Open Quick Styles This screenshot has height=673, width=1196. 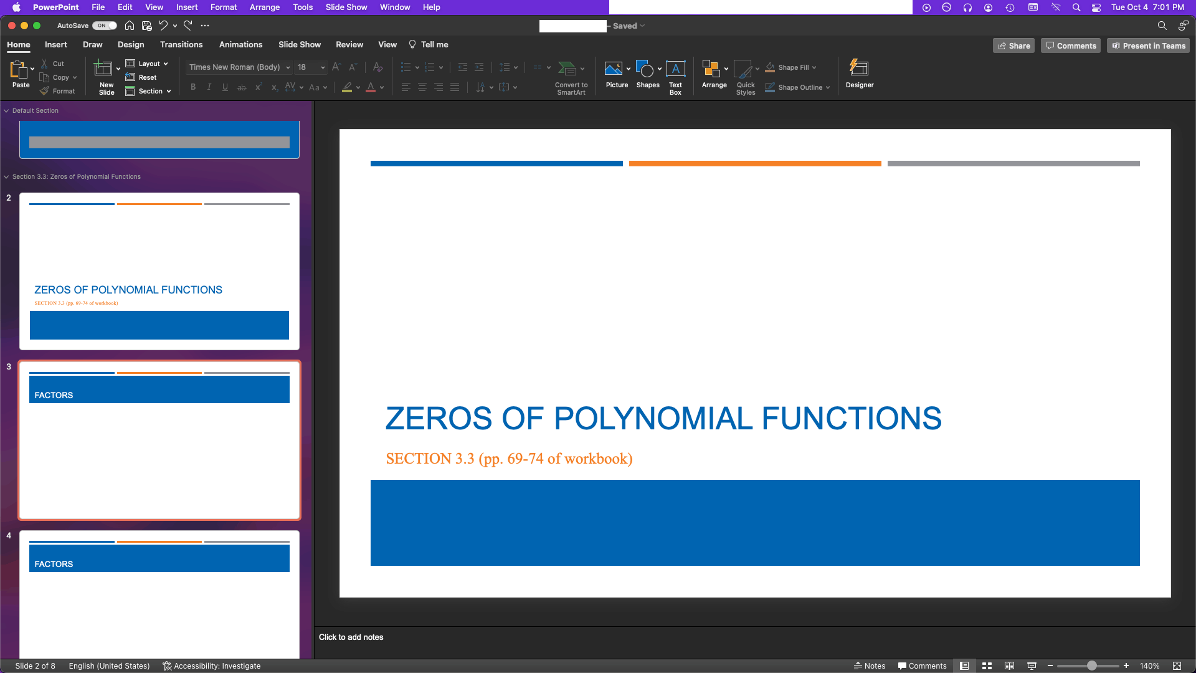tap(743, 69)
